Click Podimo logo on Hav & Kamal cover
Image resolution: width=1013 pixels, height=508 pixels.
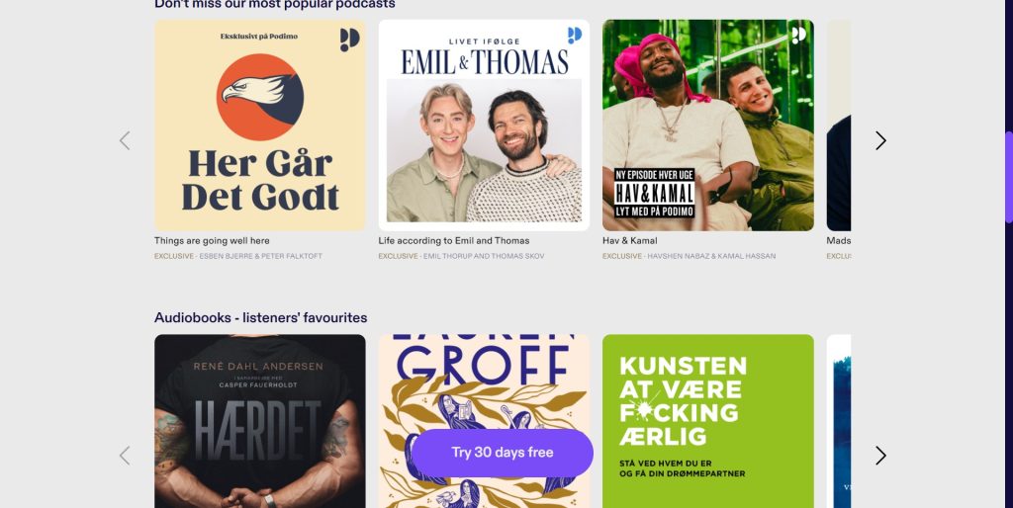pyautogui.click(x=799, y=35)
